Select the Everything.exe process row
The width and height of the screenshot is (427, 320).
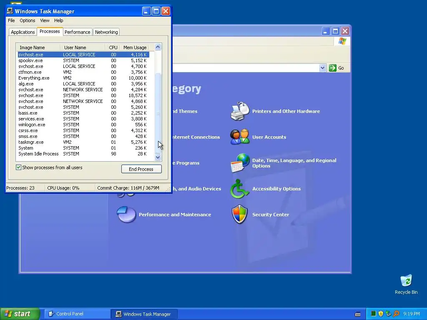coord(83,78)
